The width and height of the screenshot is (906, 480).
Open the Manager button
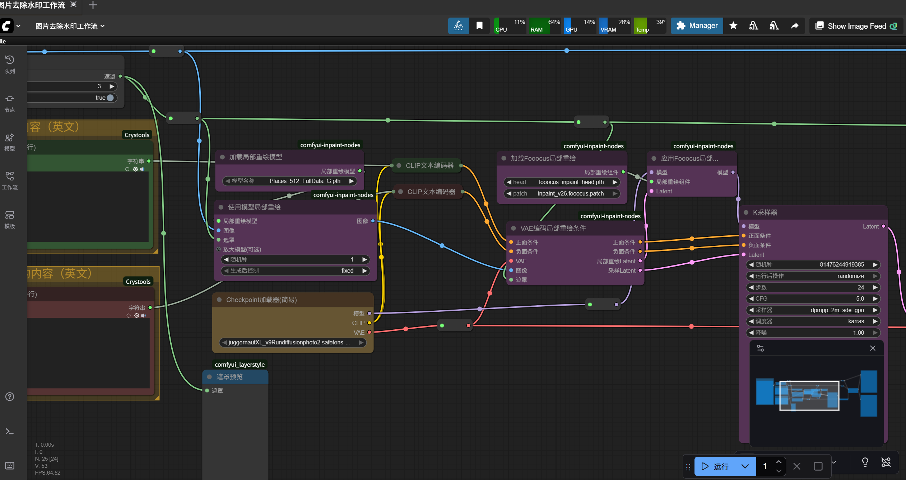click(x=697, y=26)
